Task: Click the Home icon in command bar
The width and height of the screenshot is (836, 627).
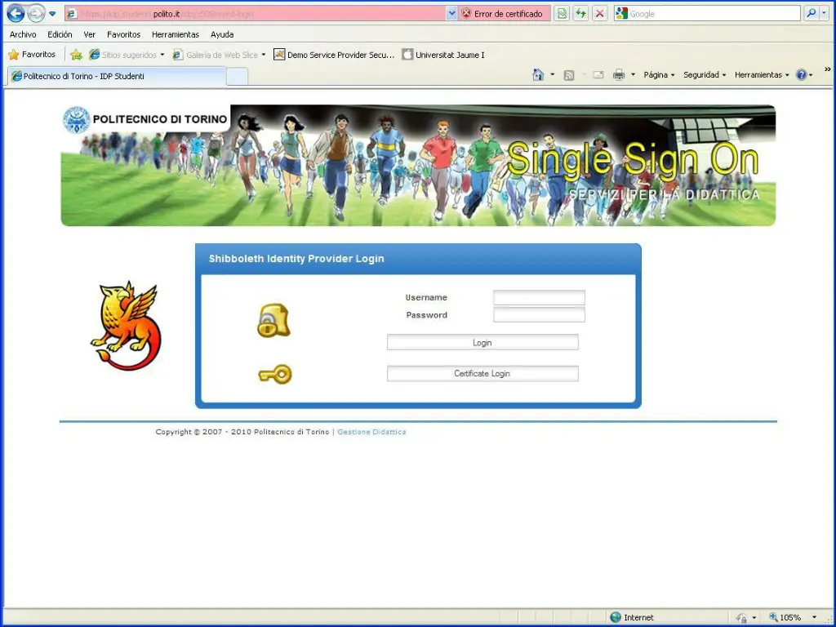Action: (538, 74)
